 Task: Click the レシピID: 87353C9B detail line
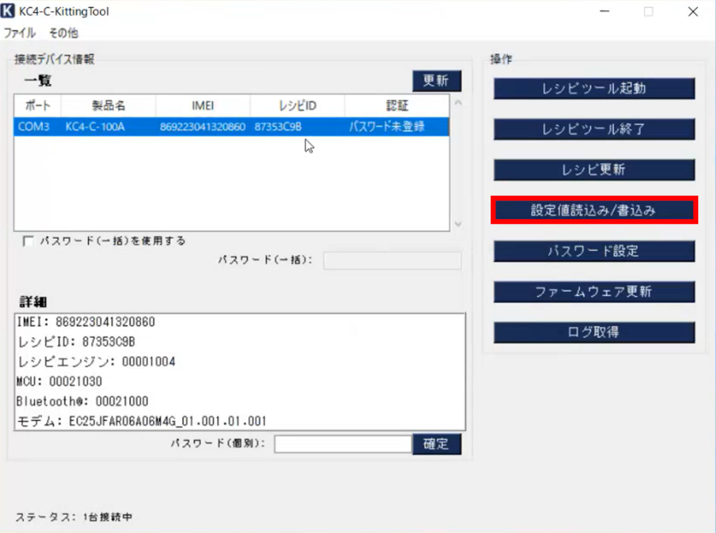point(76,342)
